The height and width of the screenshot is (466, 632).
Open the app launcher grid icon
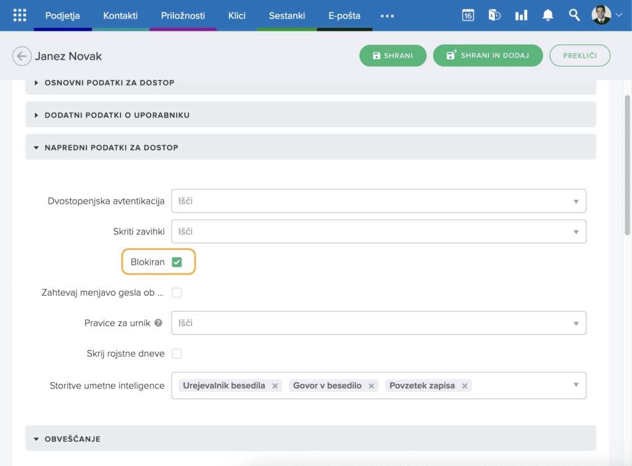pyautogui.click(x=20, y=15)
